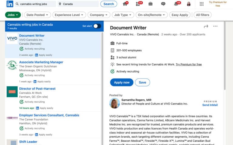Screen dimensions: 233x145
Task: Click Send InMail link
Action: tap(210, 105)
